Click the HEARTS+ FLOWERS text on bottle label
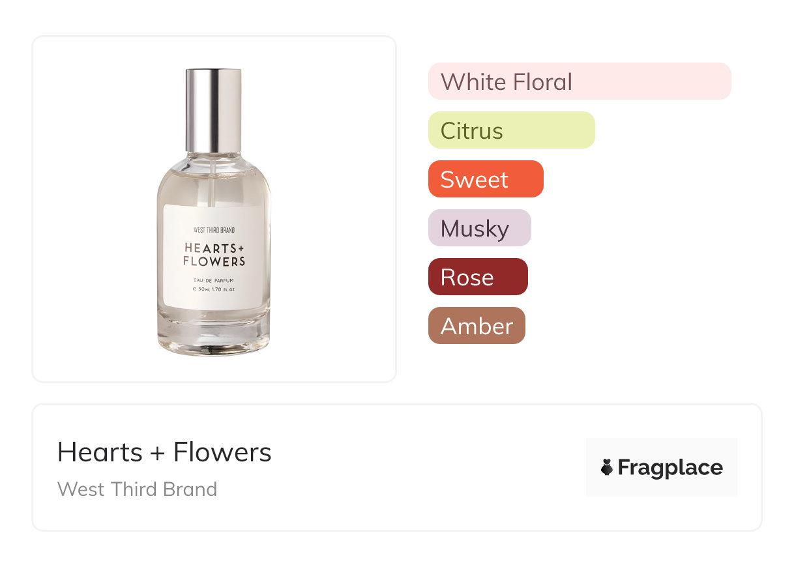Viewport: 794px width, 563px height. pyautogui.click(x=214, y=255)
